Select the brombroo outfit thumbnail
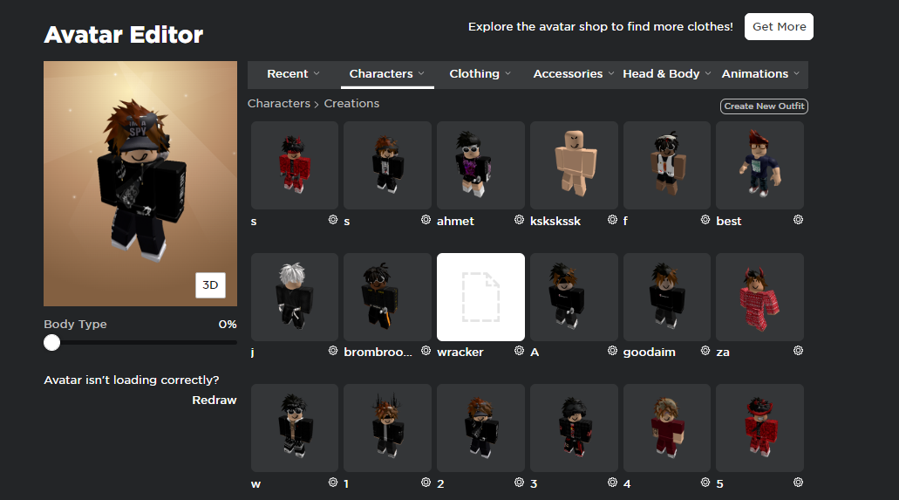899x500 pixels. 387,297
